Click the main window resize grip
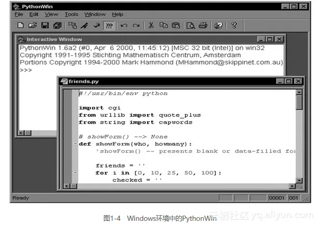This screenshot has height=226, width=319. pyautogui.click(x=306, y=198)
